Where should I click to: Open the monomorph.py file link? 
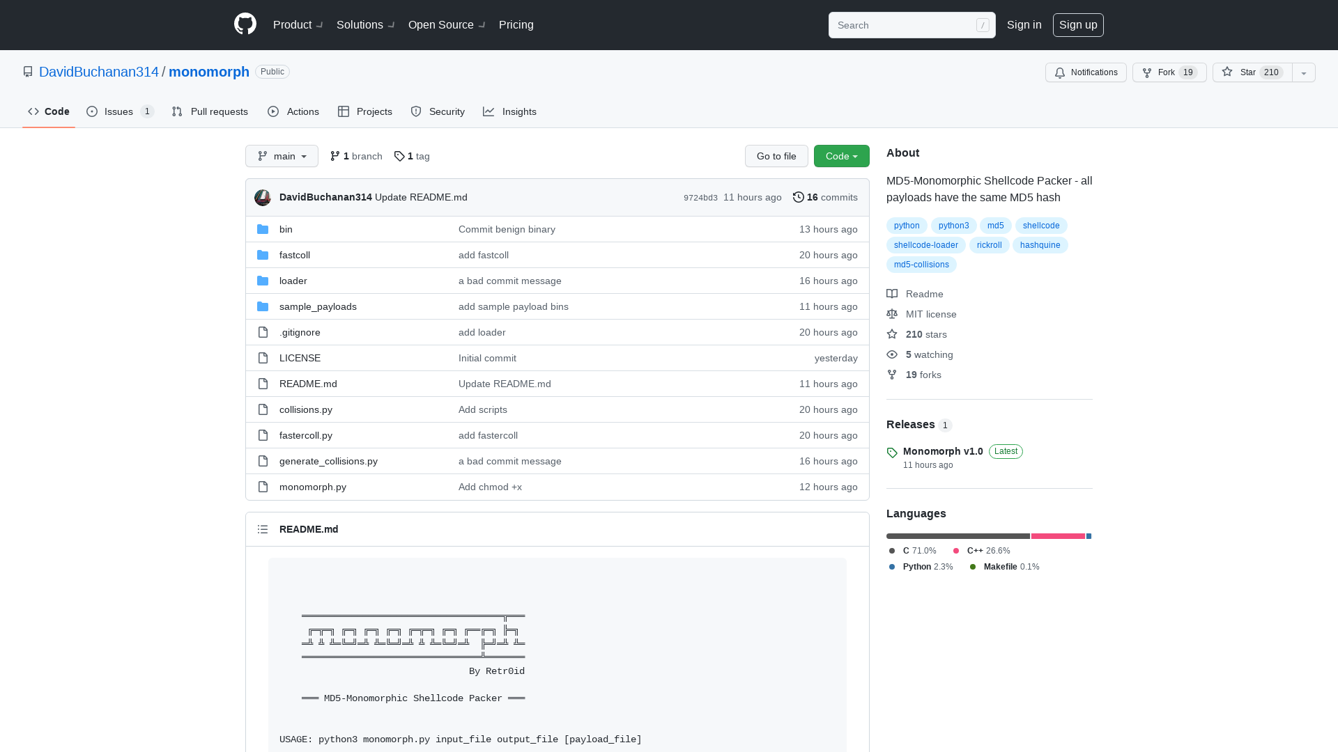pos(312,487)
